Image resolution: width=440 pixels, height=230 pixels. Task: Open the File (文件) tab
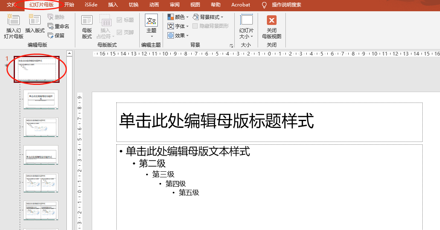12,5
